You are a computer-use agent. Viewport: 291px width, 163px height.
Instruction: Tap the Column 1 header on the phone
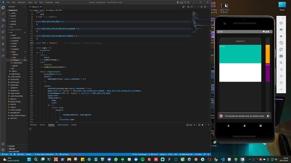pyautogui.click(x=240, y=41)
